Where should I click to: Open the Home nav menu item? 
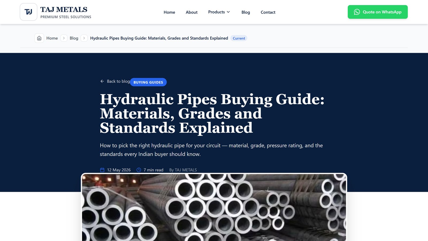[169, 12]
